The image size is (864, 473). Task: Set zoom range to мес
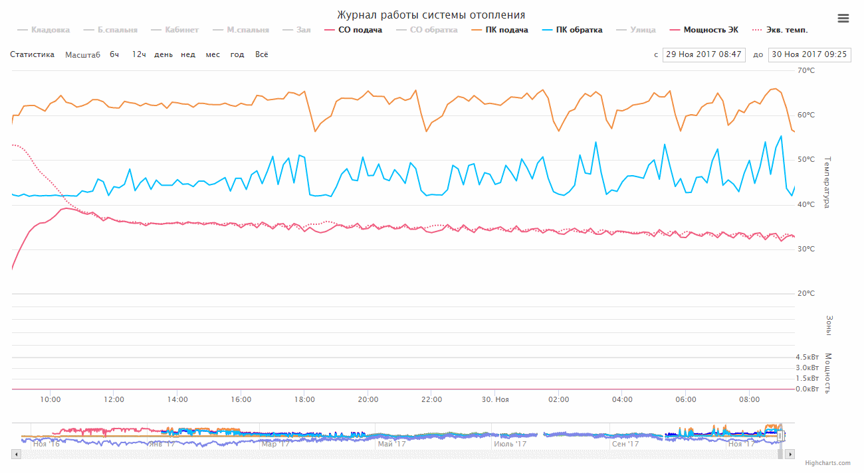pyautogui.click(x=213, y=54)
